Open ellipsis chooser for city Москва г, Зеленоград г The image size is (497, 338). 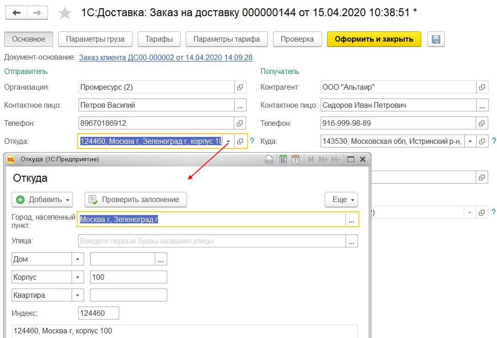coord(352,219)
